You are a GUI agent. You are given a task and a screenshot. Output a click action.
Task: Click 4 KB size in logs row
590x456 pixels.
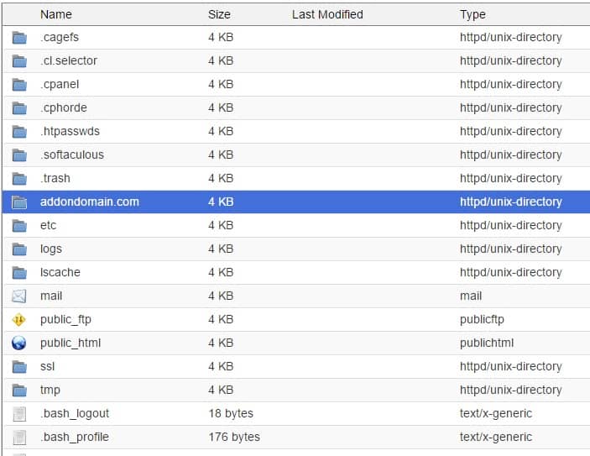click(221, 249)
